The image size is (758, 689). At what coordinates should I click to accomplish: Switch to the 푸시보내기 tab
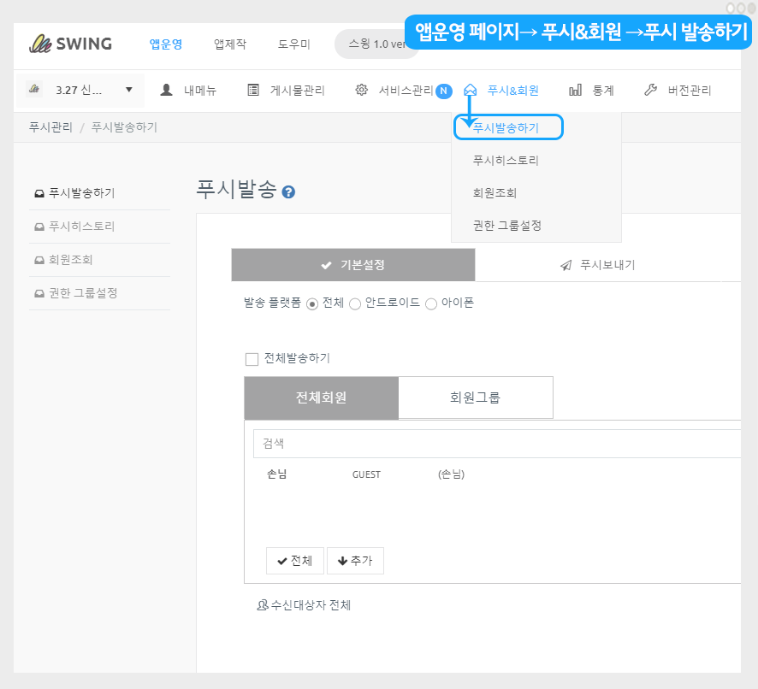pyautogui.click(x=607, y=265)
